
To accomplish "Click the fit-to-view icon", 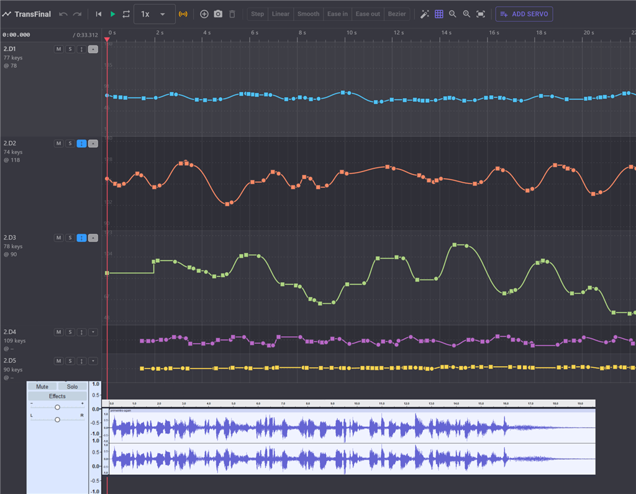I will 481,14.
